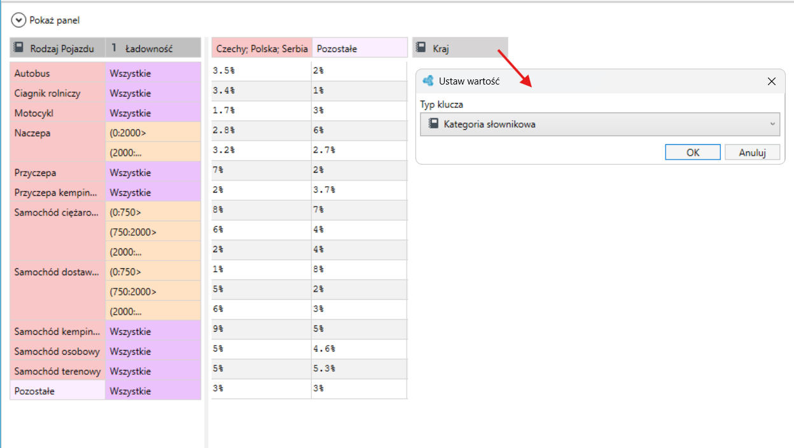Click the 3.5% cell in Autobus row
Viewport: 794px width, 448px height.
click(x=261, y=72)
